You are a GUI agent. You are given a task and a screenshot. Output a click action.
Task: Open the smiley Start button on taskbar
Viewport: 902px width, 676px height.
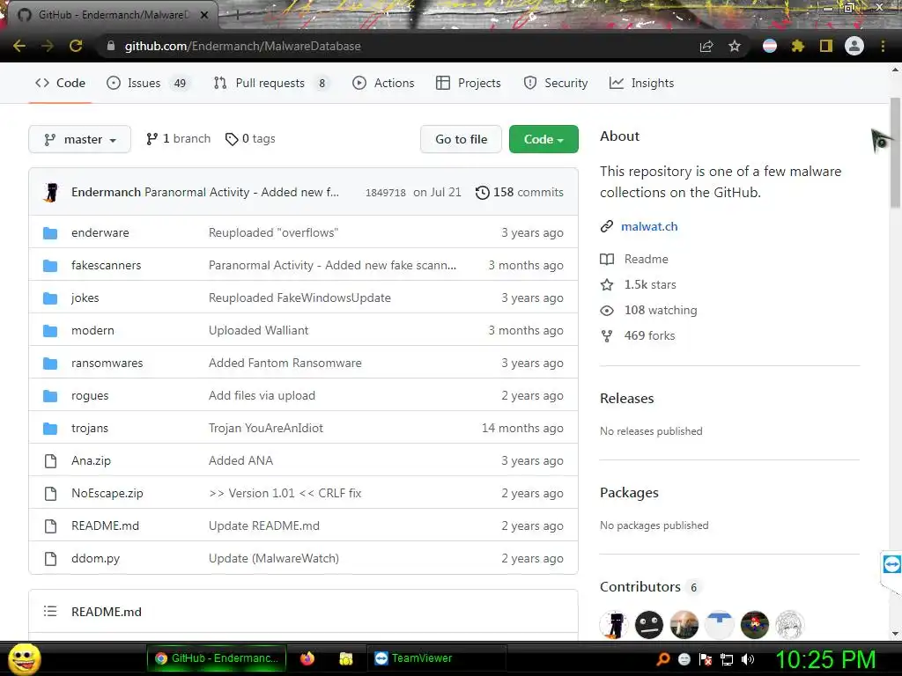[25, 658]
